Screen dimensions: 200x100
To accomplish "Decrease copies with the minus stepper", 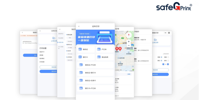I will [x=163, y=64].
